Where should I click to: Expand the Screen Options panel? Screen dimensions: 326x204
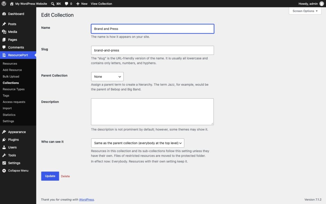pyautogui.click(x=305, y=11)
